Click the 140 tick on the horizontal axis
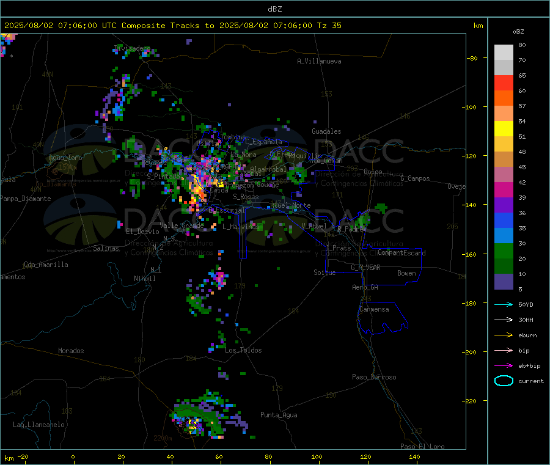Viewport: 550px width, 465px height. click(x=414, y=456)
